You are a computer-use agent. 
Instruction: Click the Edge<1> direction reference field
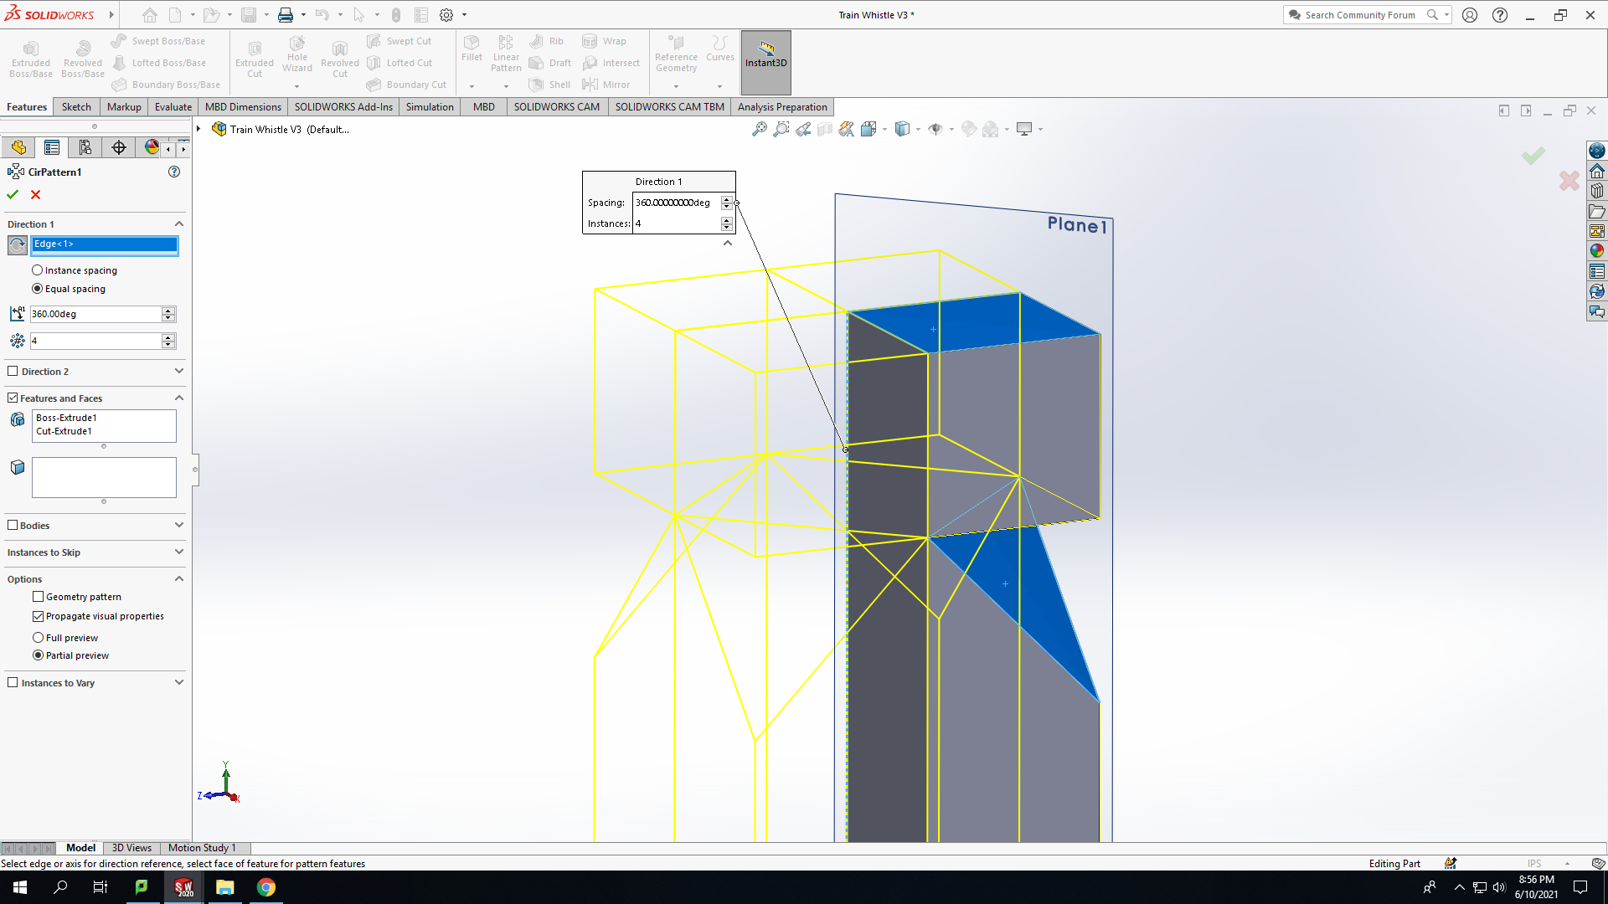(x=104, y=244)
